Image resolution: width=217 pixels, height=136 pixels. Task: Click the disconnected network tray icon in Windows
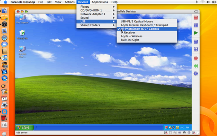click(x=170, y=127)
